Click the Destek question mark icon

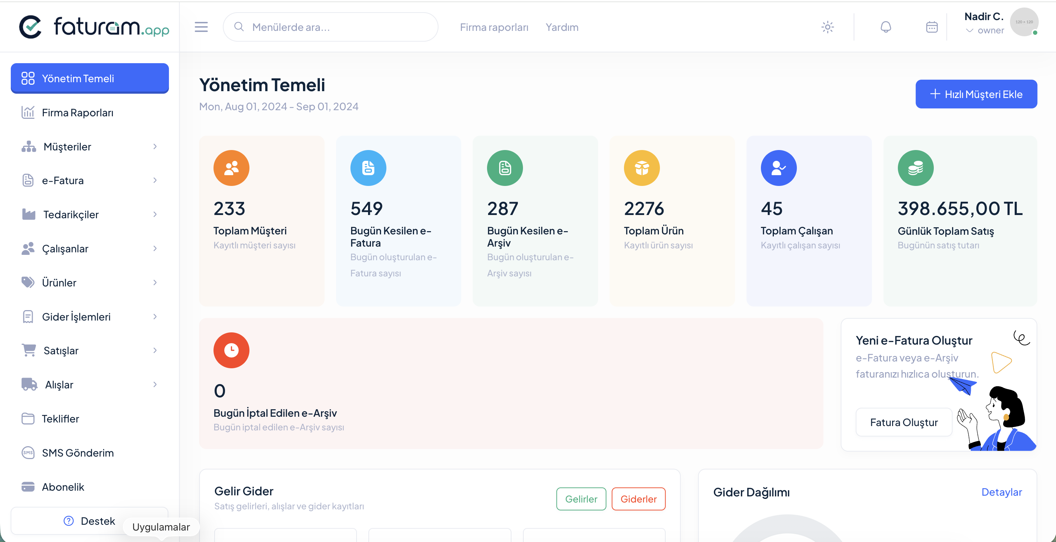[x=68, y=520]
